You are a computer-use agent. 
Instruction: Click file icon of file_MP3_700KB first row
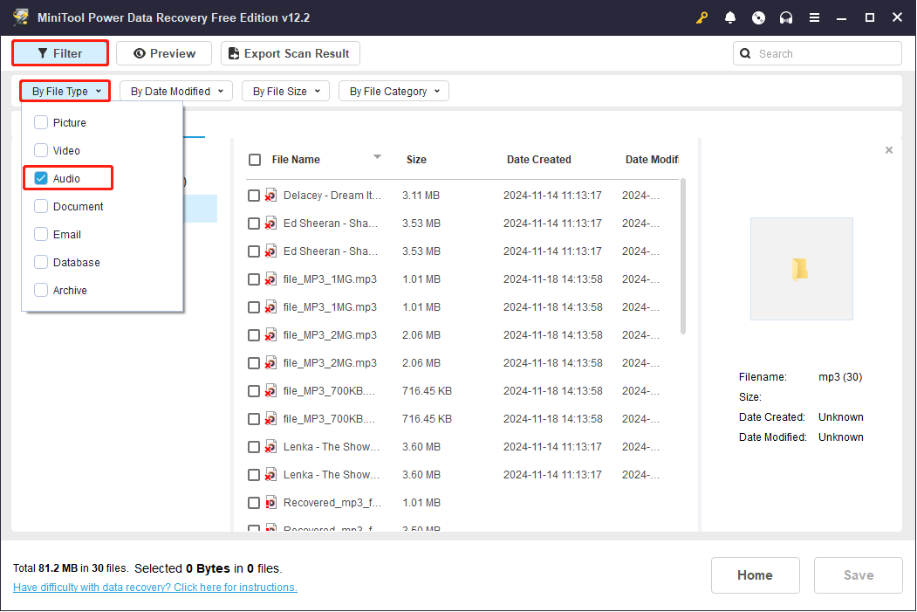pos(270,390)
